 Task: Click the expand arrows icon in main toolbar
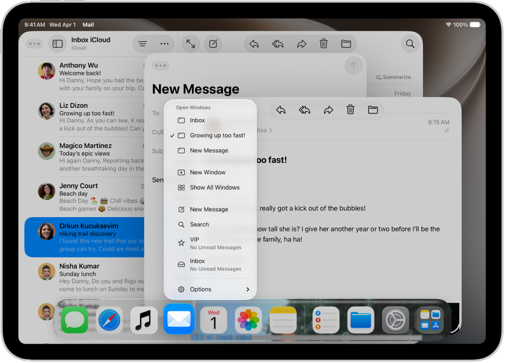(190, 44)
